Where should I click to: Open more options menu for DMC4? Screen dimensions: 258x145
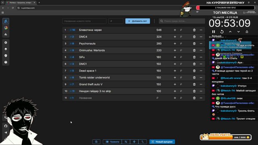(x=201, y=37)
